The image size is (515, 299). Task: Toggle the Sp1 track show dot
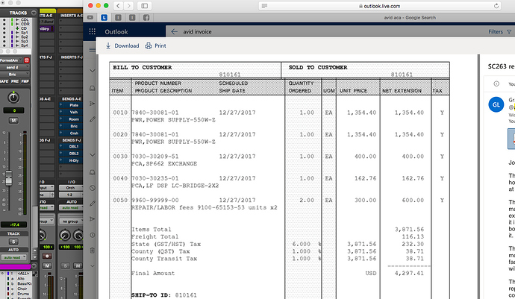pyautogui.click(x=4, y=33)
